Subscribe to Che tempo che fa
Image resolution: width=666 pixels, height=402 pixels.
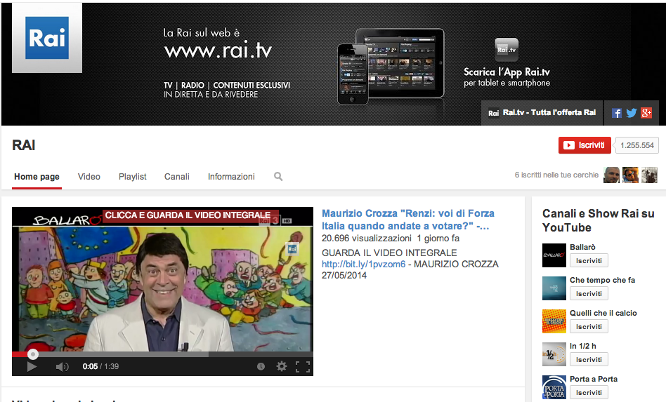point(589,293)
